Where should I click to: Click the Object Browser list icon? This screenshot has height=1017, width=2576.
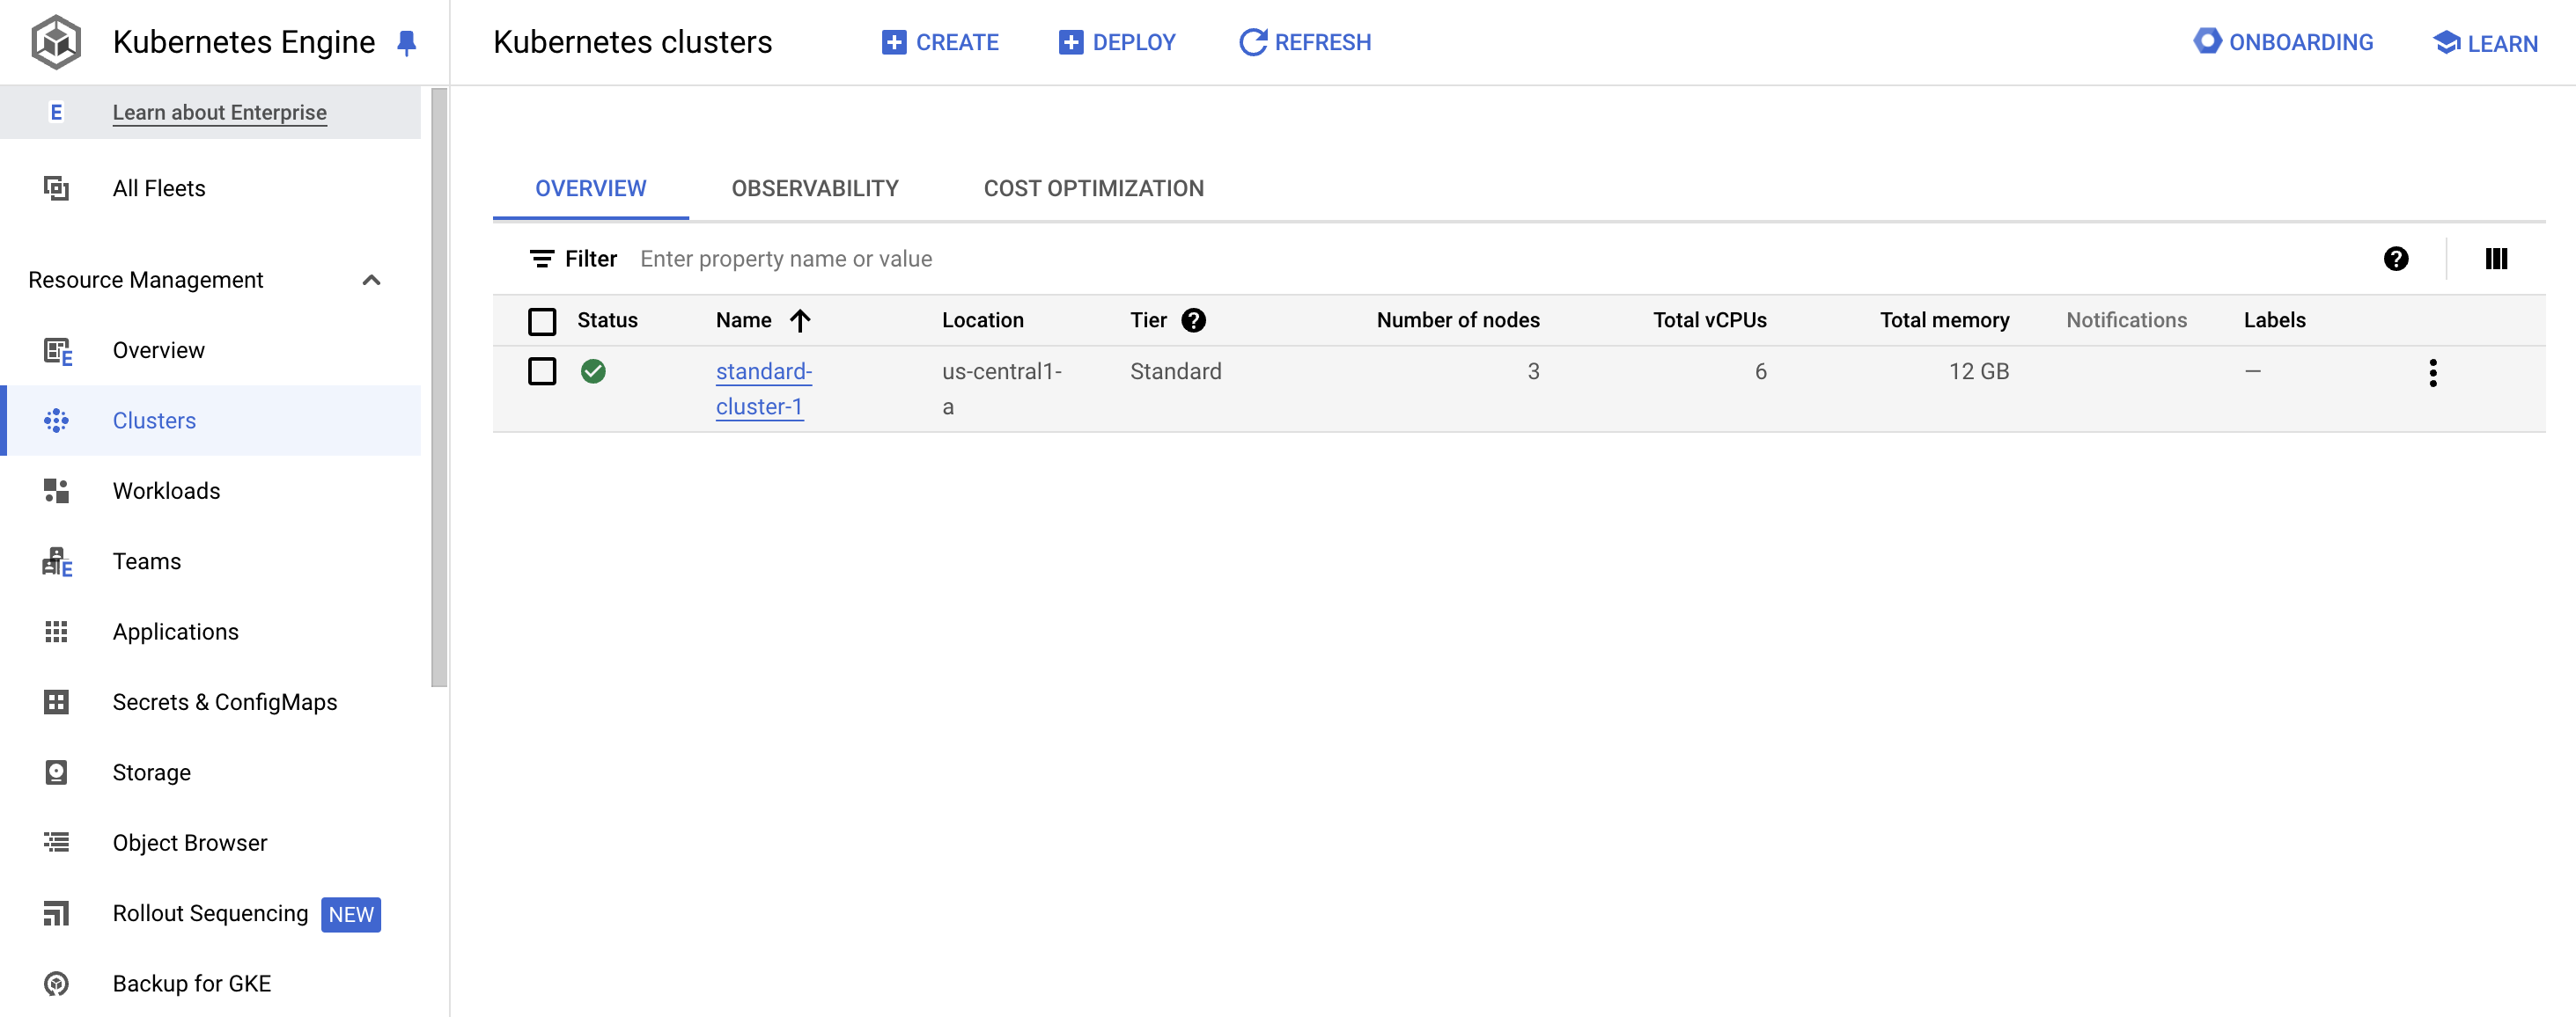tap(56, 842)
